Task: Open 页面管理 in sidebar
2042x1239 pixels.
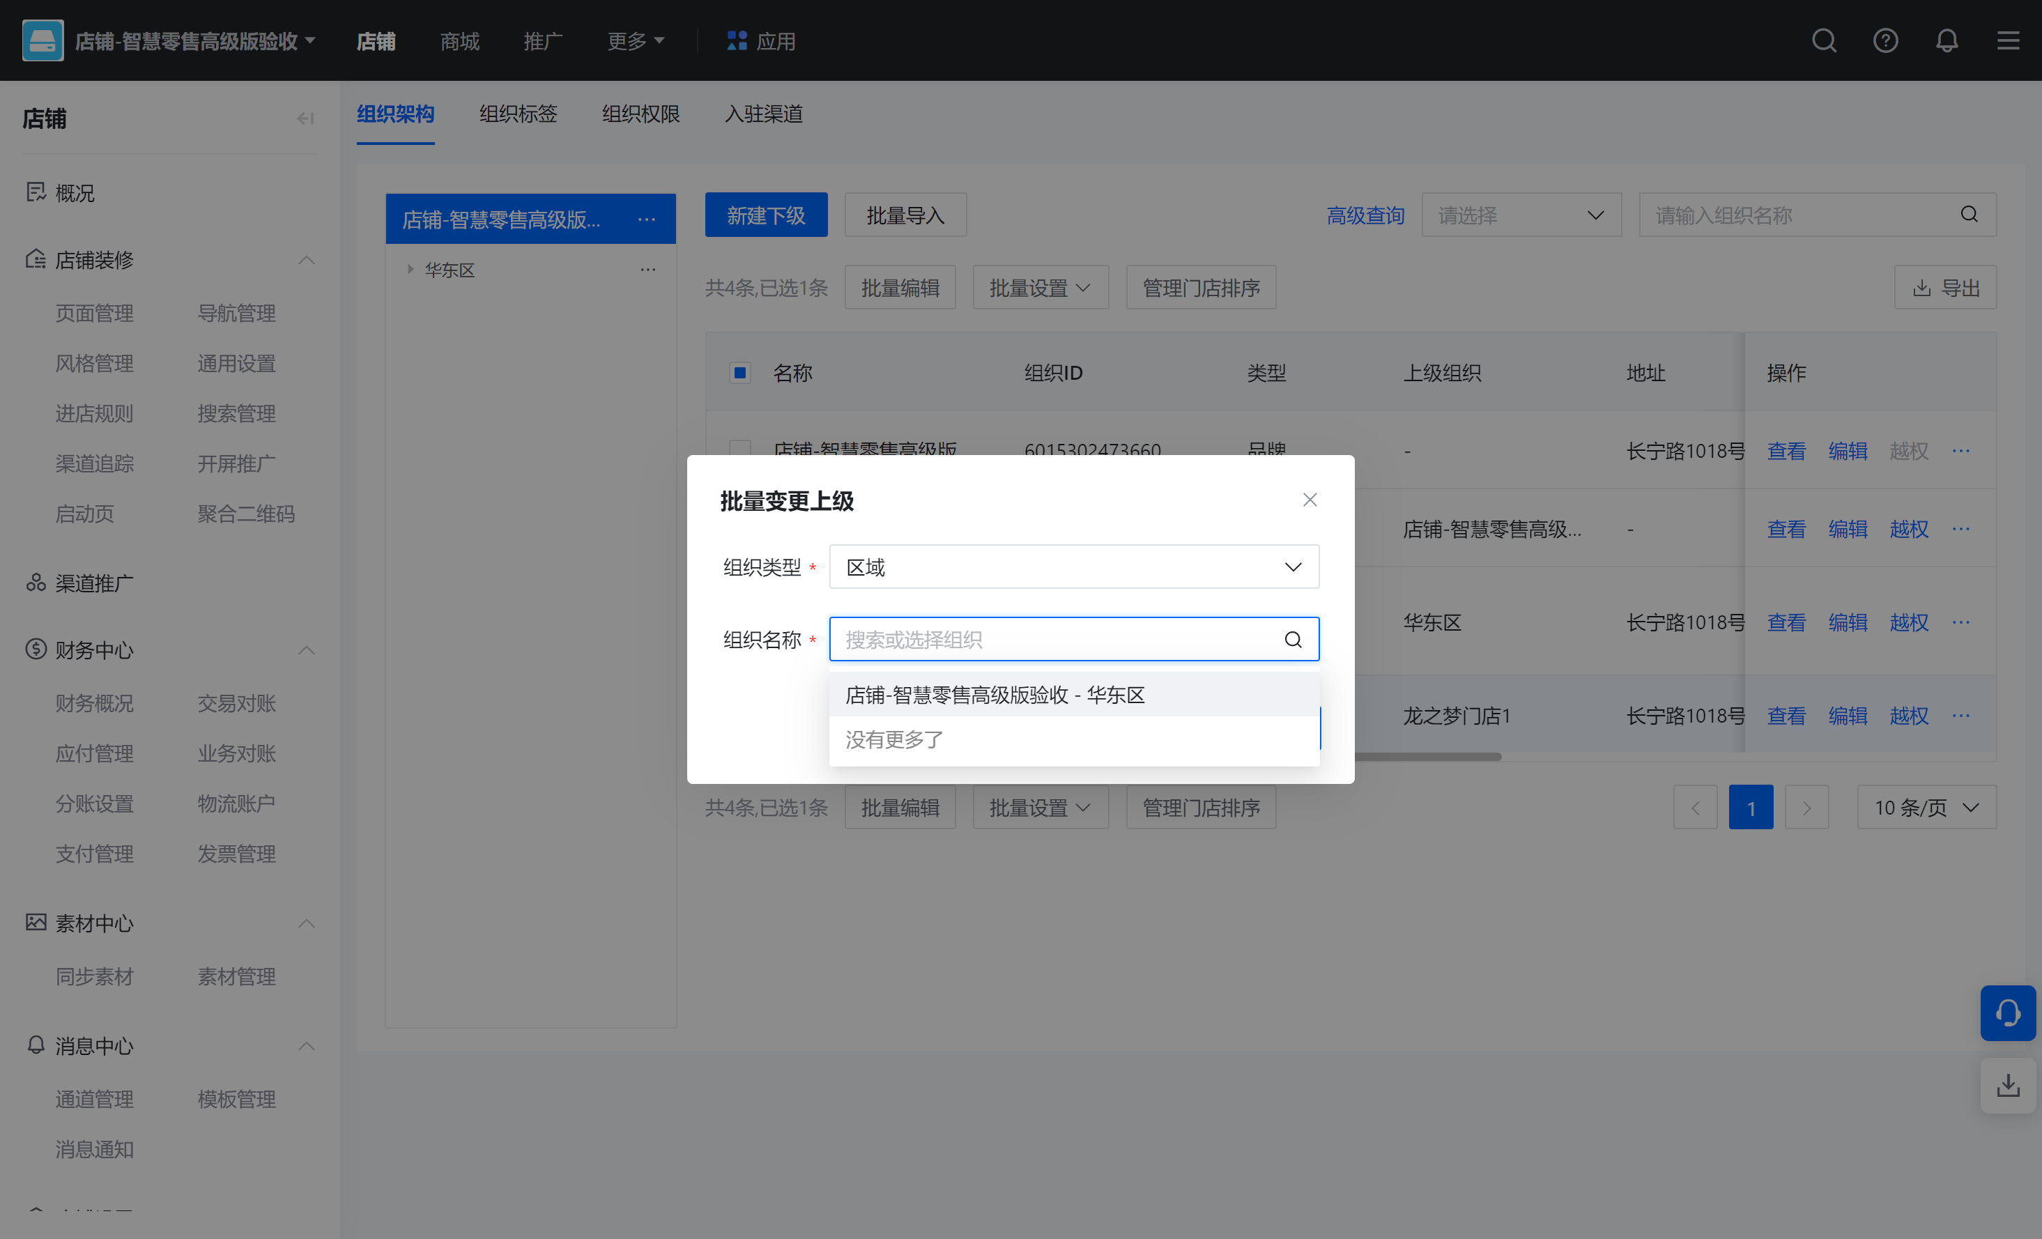Action: (95, 314)
